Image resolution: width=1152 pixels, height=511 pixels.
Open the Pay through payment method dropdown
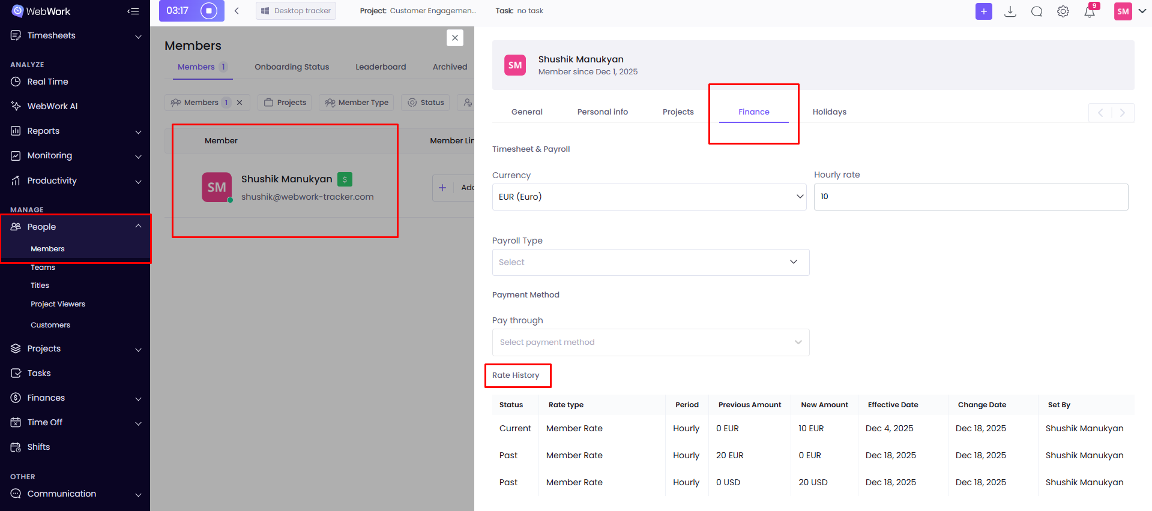click(x=650, y=342)
